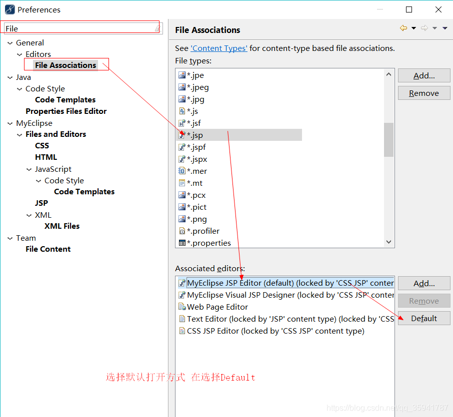Clear the filter text with the eraser icon
Image resolution: width=453 pixels, height=417 pixels.
[157, 28]
